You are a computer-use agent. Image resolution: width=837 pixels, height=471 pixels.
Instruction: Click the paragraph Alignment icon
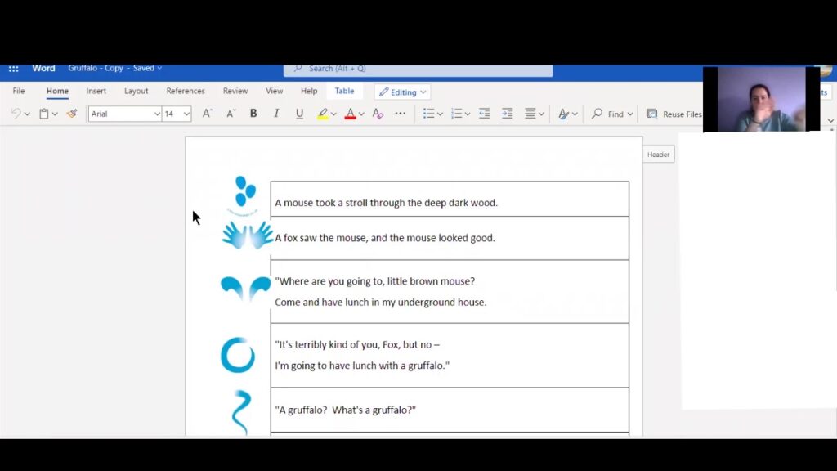530,113
